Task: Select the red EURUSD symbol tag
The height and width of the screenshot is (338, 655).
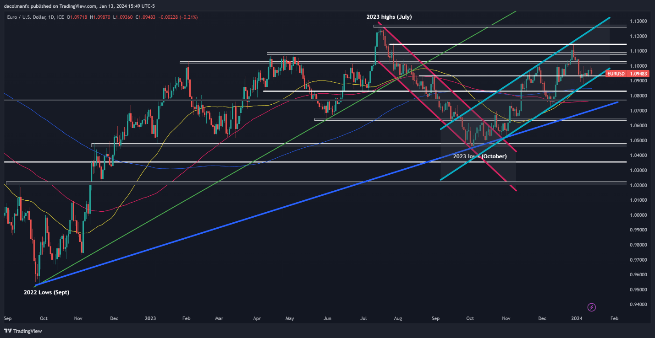Action: pyautogui.click(x=615, y=73)
